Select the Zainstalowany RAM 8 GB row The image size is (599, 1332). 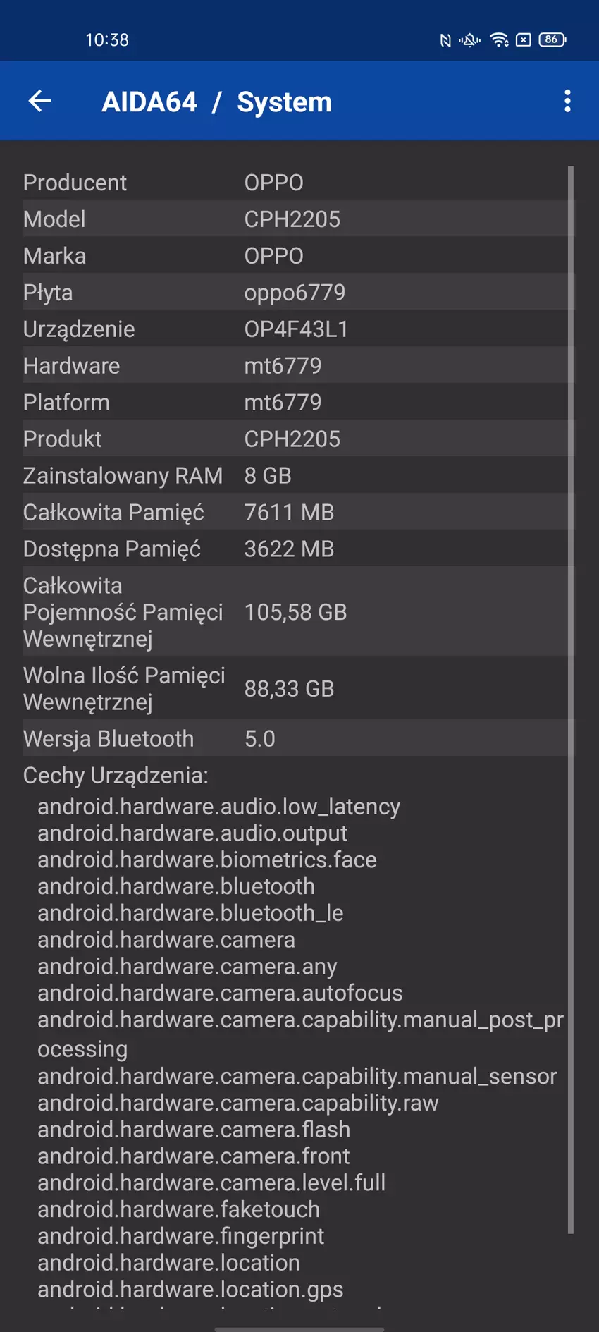point(296,476)
